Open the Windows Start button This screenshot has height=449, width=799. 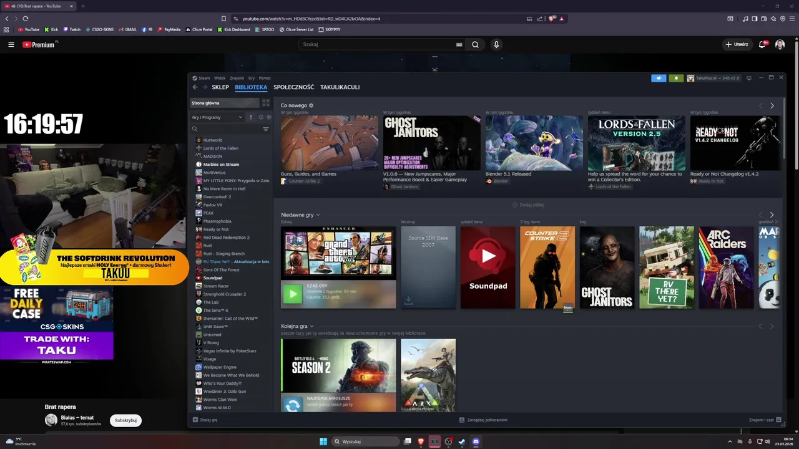click(323, 442)
